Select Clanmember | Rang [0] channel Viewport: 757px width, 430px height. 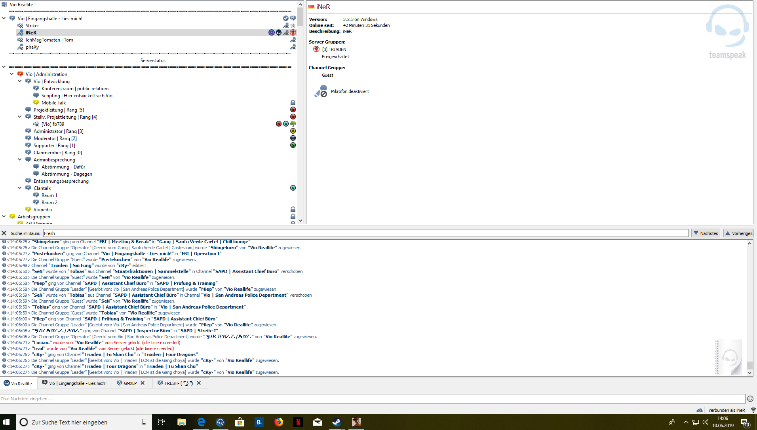click(x=57, y=153)
